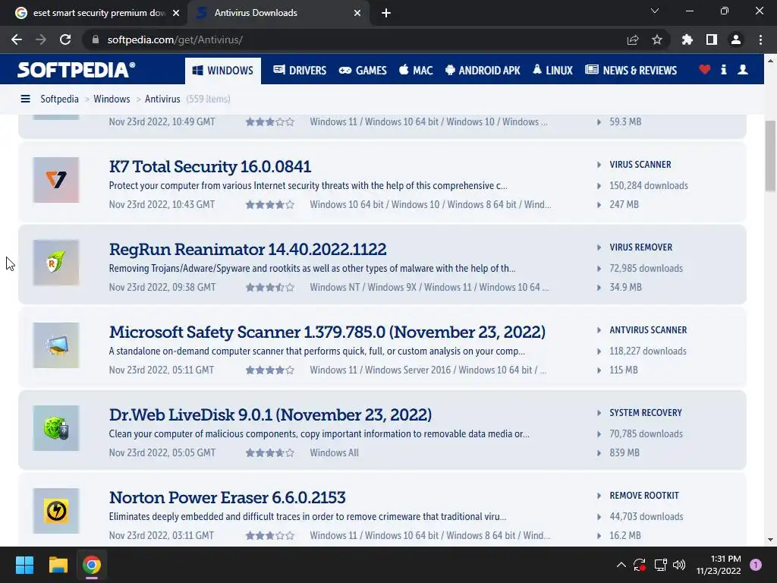Open Norton Power Eraser 6.6.0.2153 title link
This screenshot has height=583, width=777.
[228, 498]
